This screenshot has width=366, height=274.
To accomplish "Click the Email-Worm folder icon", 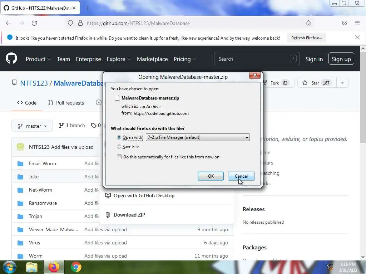I will pyautogui.click(x=20, y=163).
